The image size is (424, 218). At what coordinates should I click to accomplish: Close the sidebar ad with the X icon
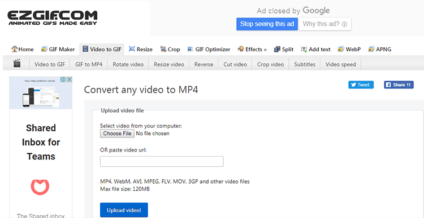tap(69, 79)
